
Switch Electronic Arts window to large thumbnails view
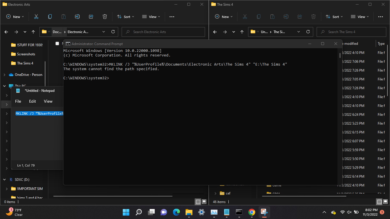204,202
